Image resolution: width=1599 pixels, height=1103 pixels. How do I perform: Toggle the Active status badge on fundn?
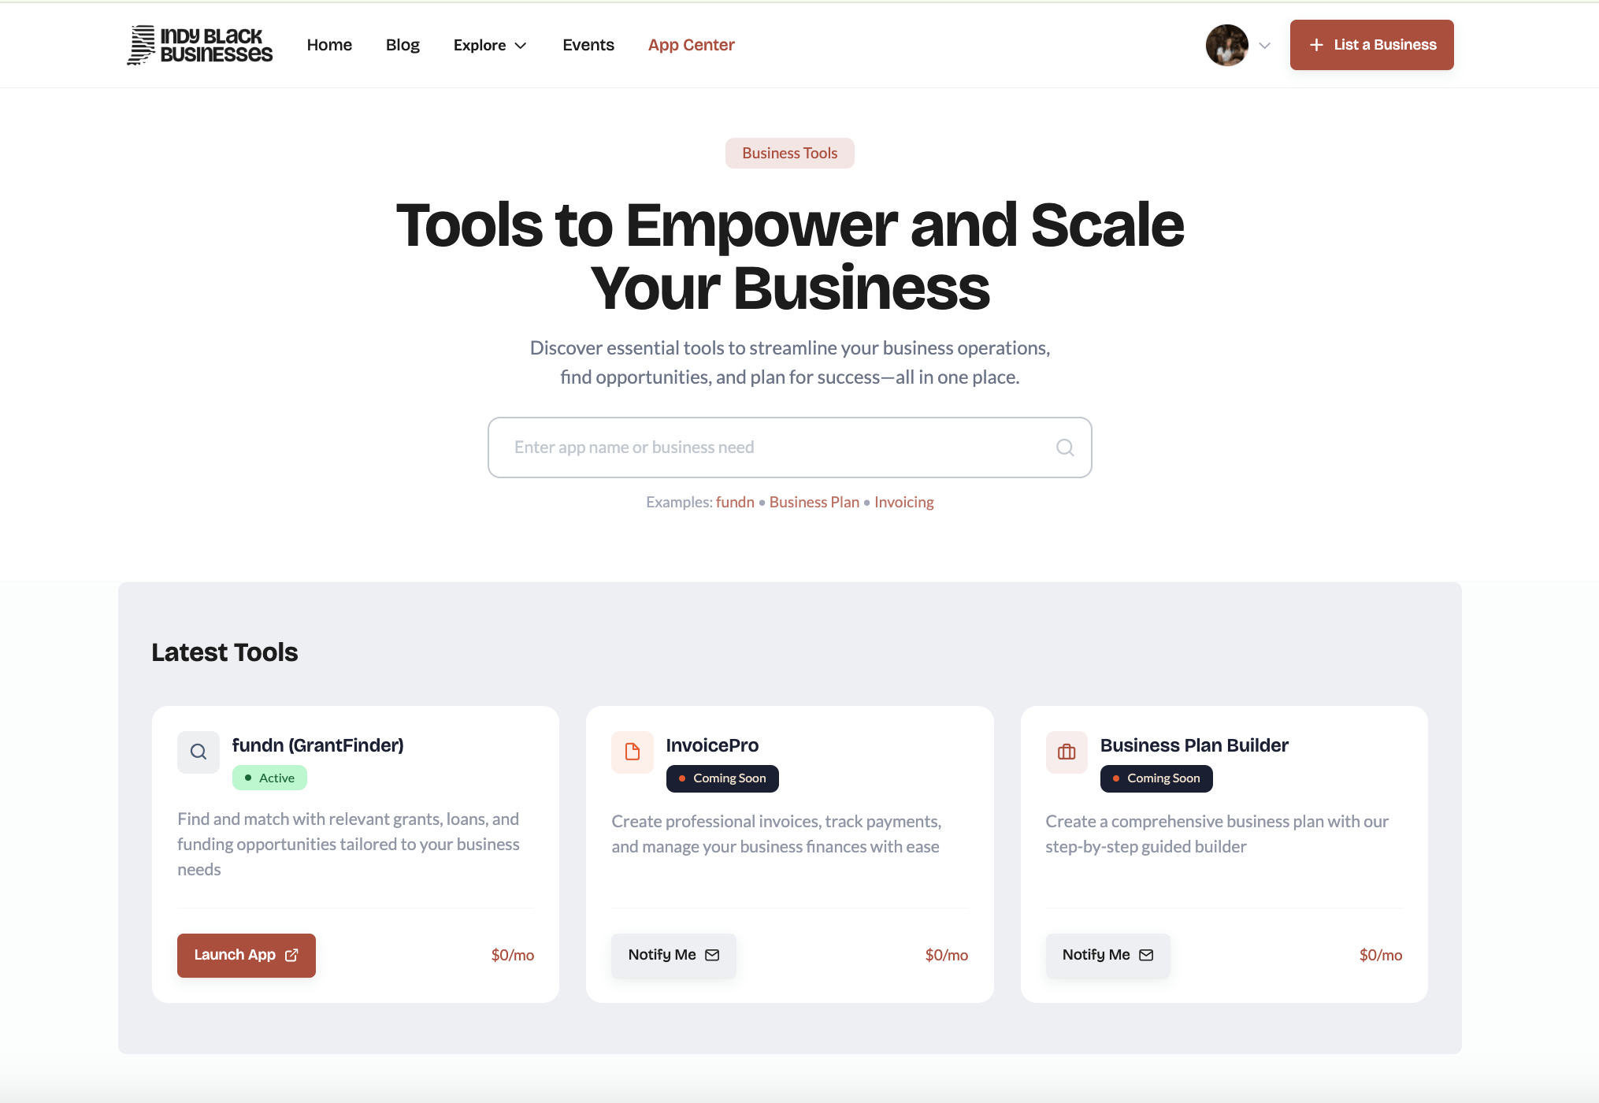[x=269, y=778]
